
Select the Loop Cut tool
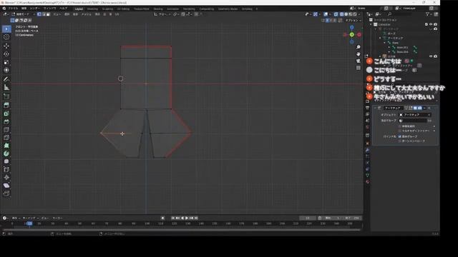6,130
